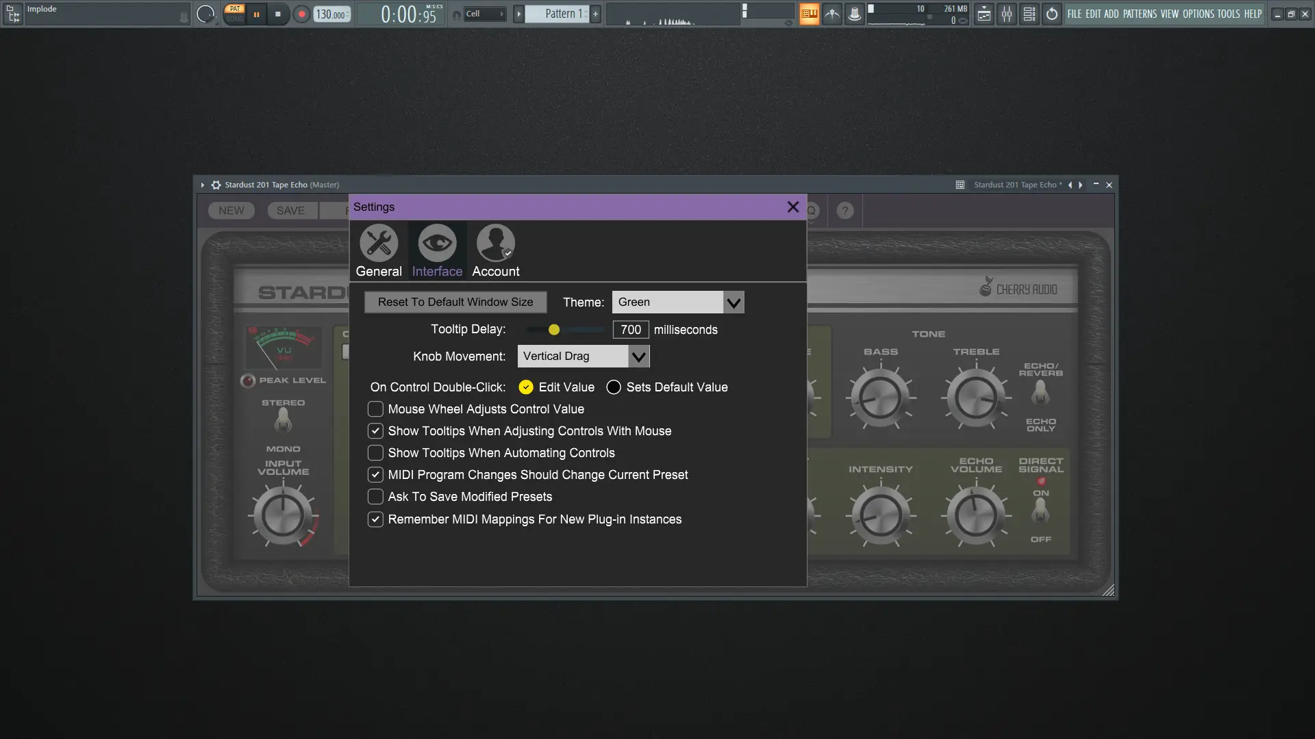The height and width of the screenshot is (739, 1315).
Task: Select Sets Default Value radio option
Action: tap(614, 387)
